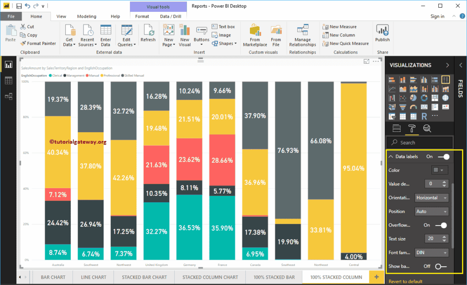Select the Pie chart visualization icon

413,97
